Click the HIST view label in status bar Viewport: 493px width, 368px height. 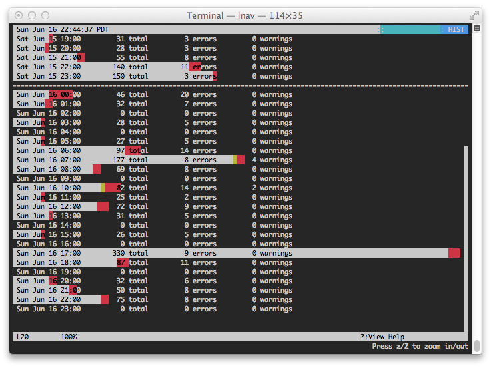click(456, 29)
